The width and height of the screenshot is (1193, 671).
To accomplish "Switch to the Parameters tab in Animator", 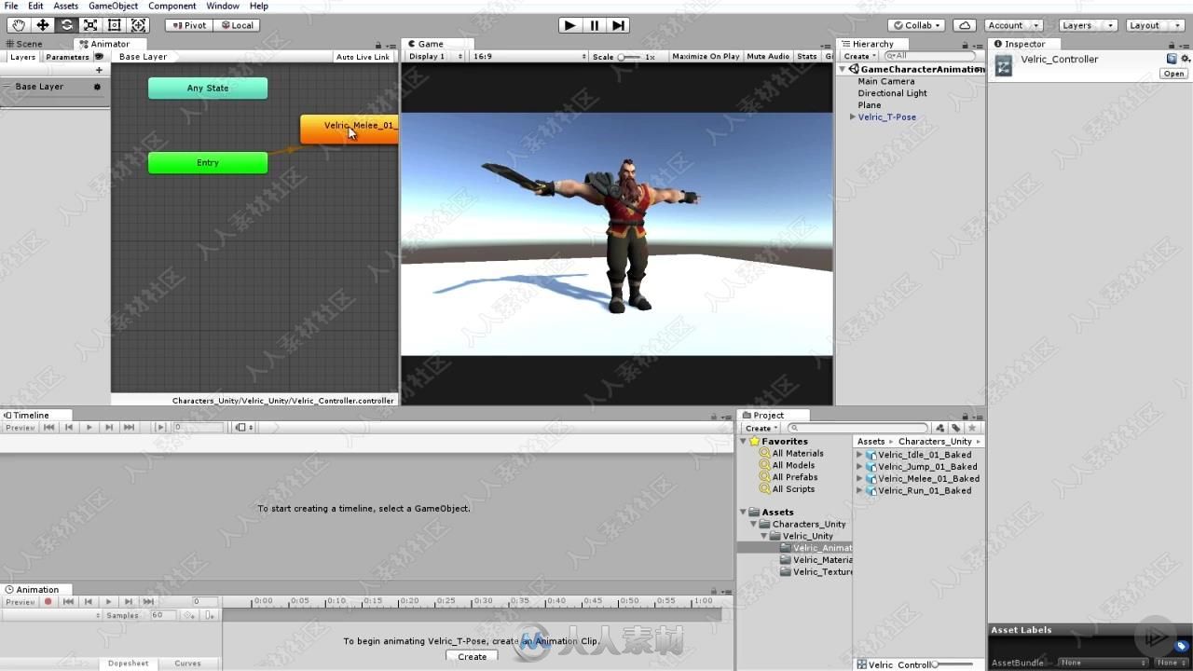I will click(x=68, y=57).
